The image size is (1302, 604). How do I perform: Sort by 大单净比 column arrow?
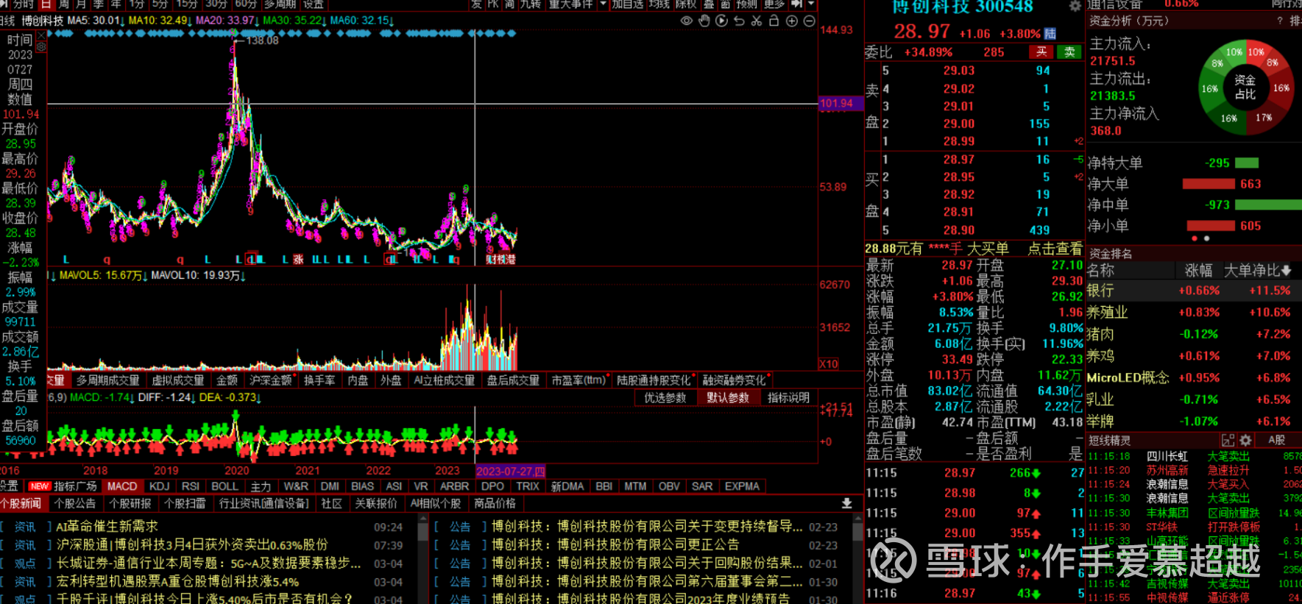coord(1286,271)
